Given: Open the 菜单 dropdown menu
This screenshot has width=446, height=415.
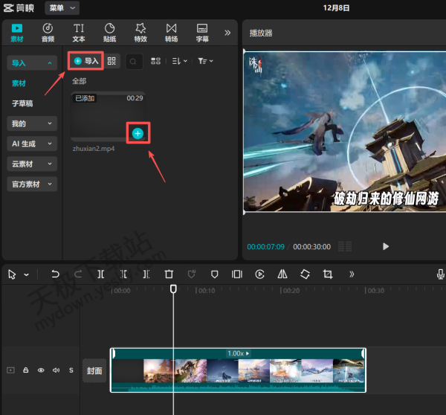Looking at the screenshot, I should 62,7.
